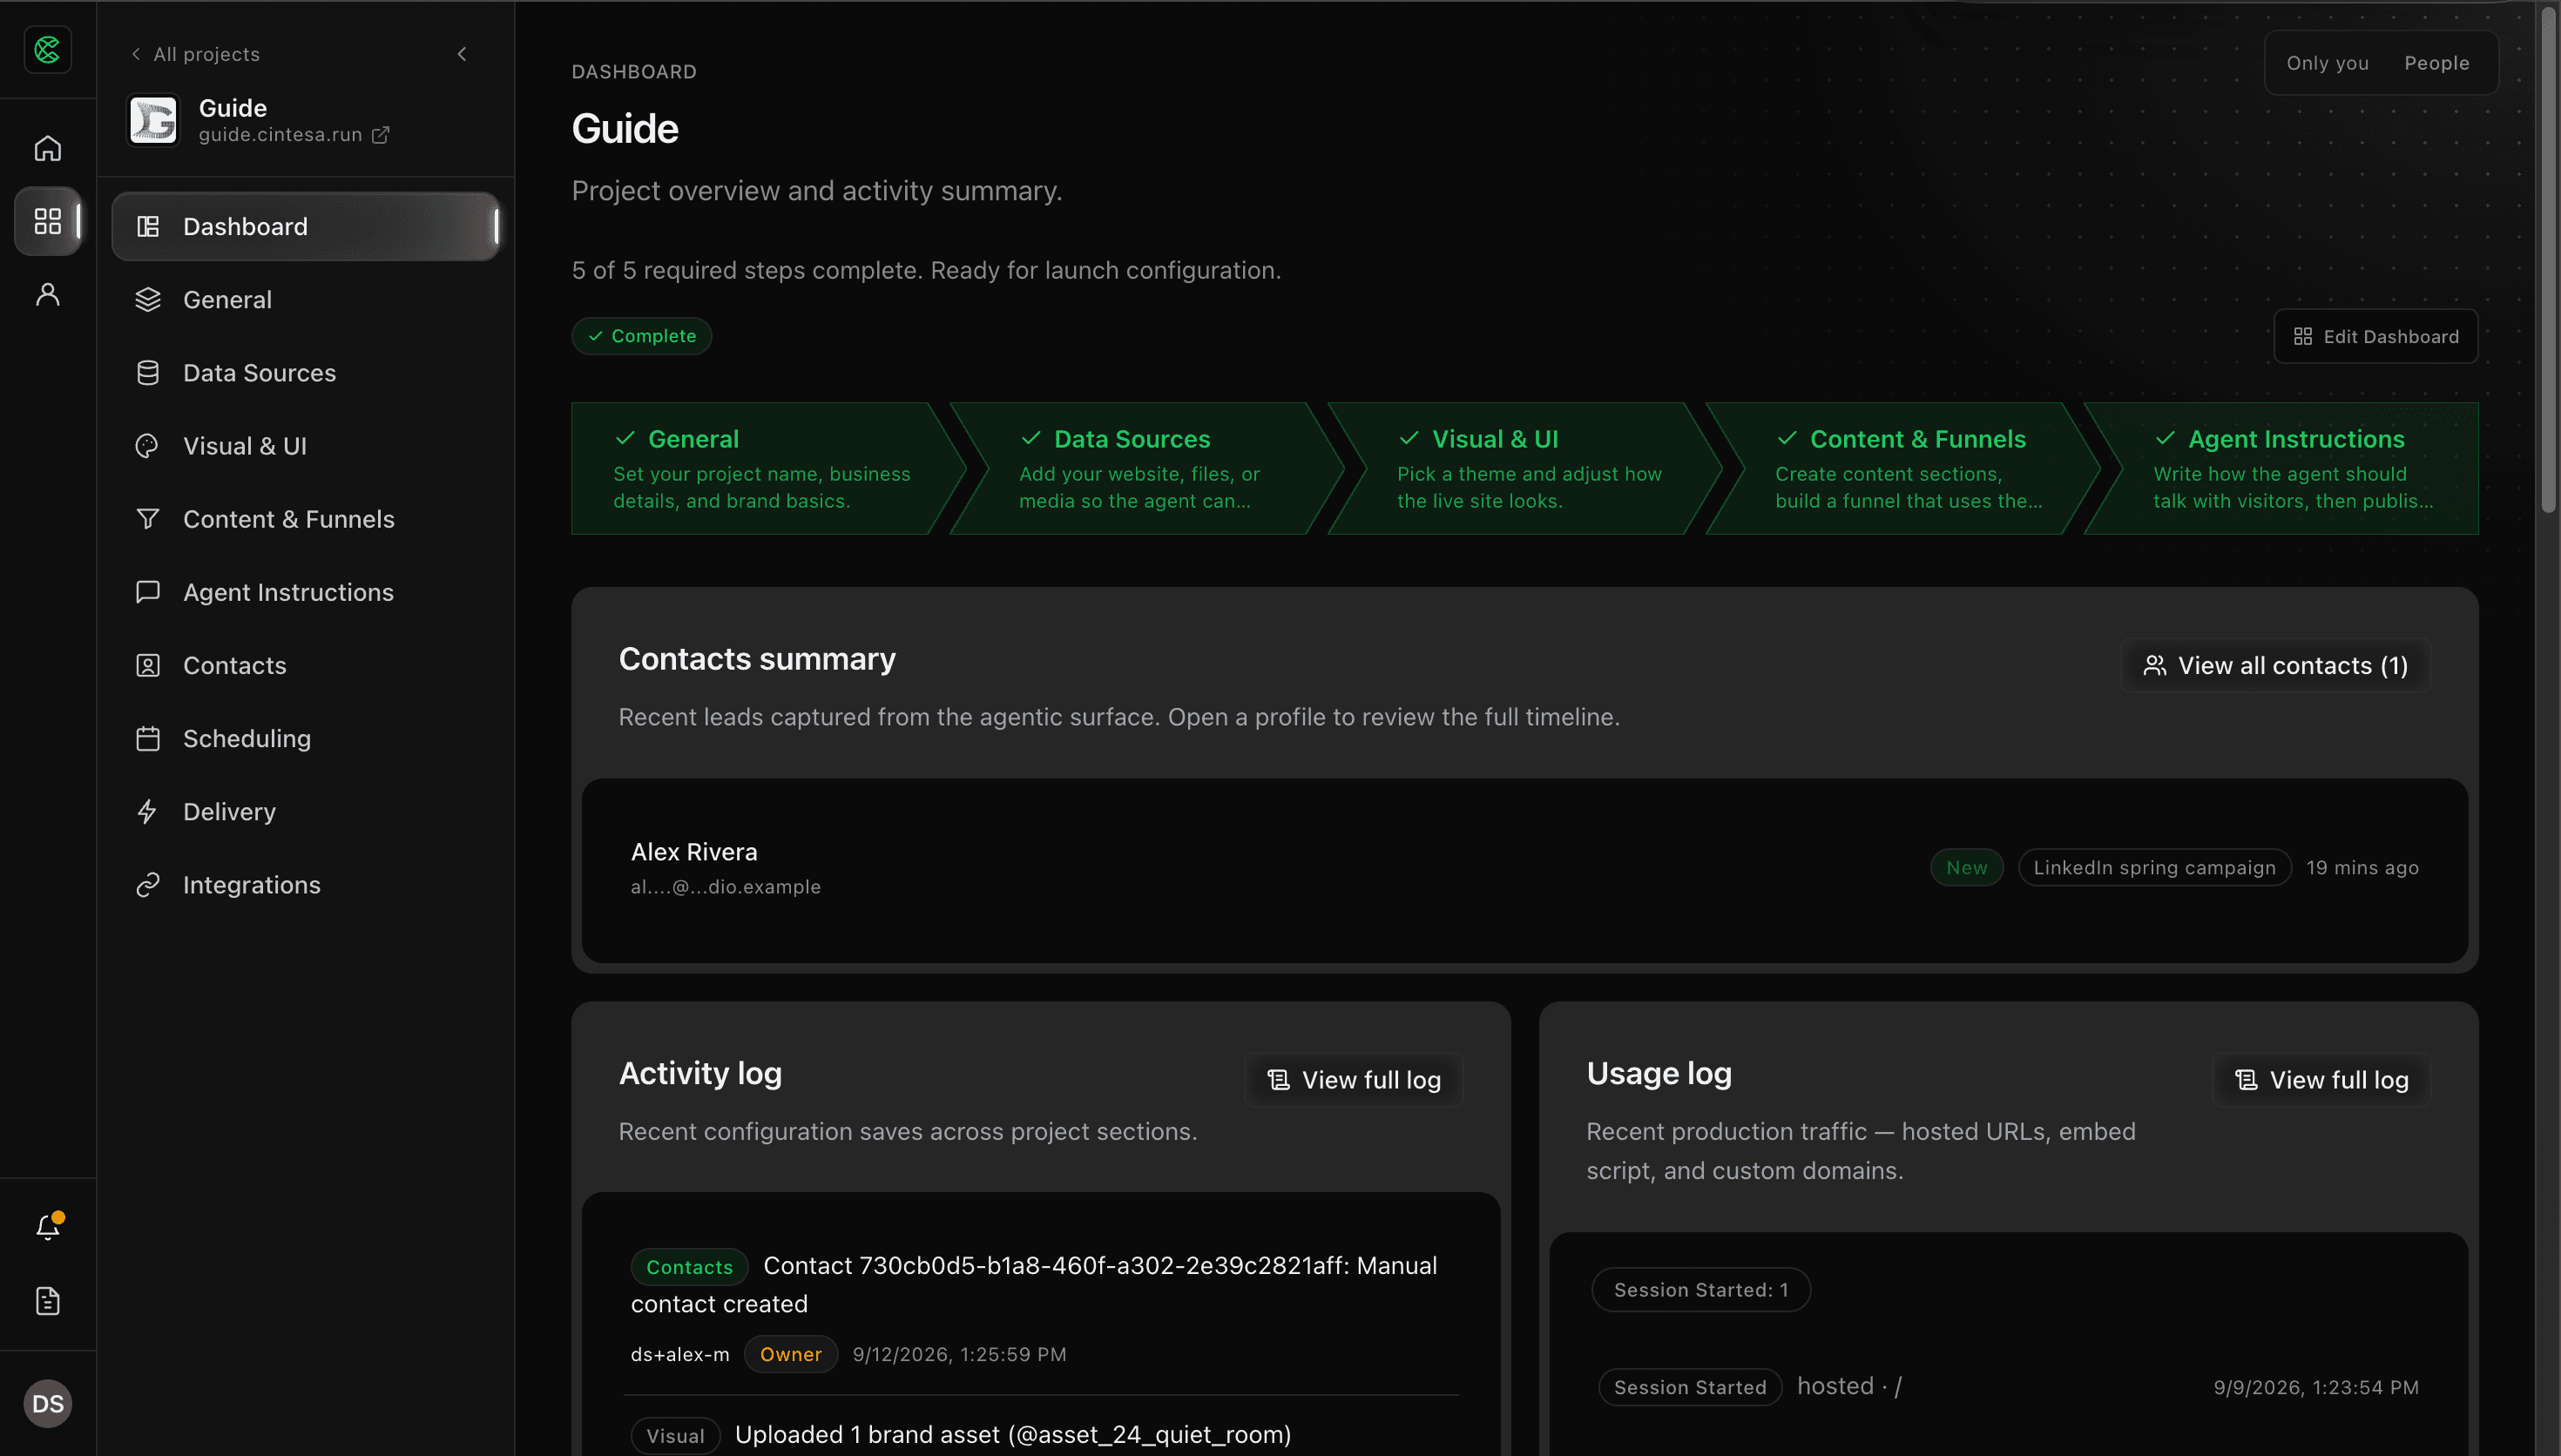Open Scheduling in sidebar

(306, 738)
